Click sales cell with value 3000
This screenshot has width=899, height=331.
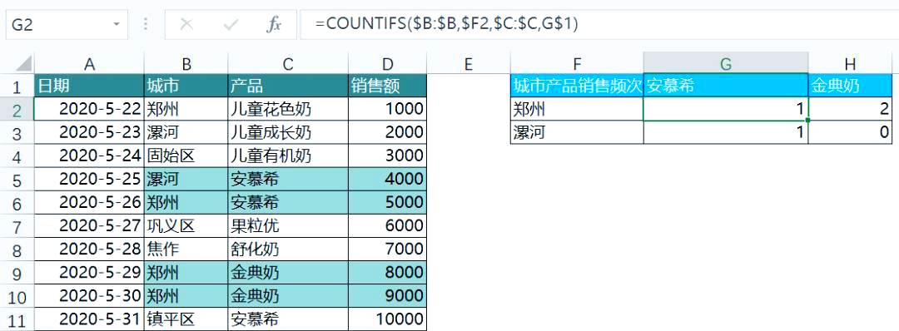tap(388, 156)
